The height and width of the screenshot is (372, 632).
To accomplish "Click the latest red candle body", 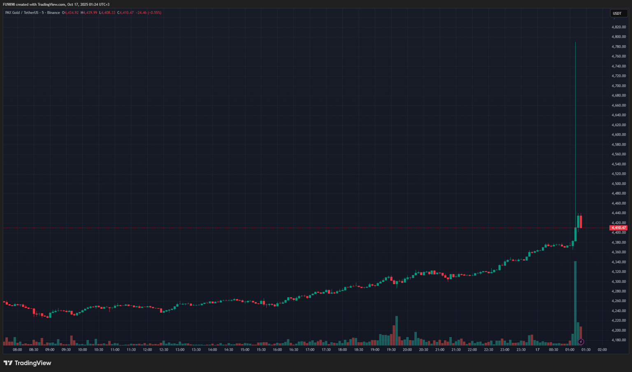I will [581, 222].
